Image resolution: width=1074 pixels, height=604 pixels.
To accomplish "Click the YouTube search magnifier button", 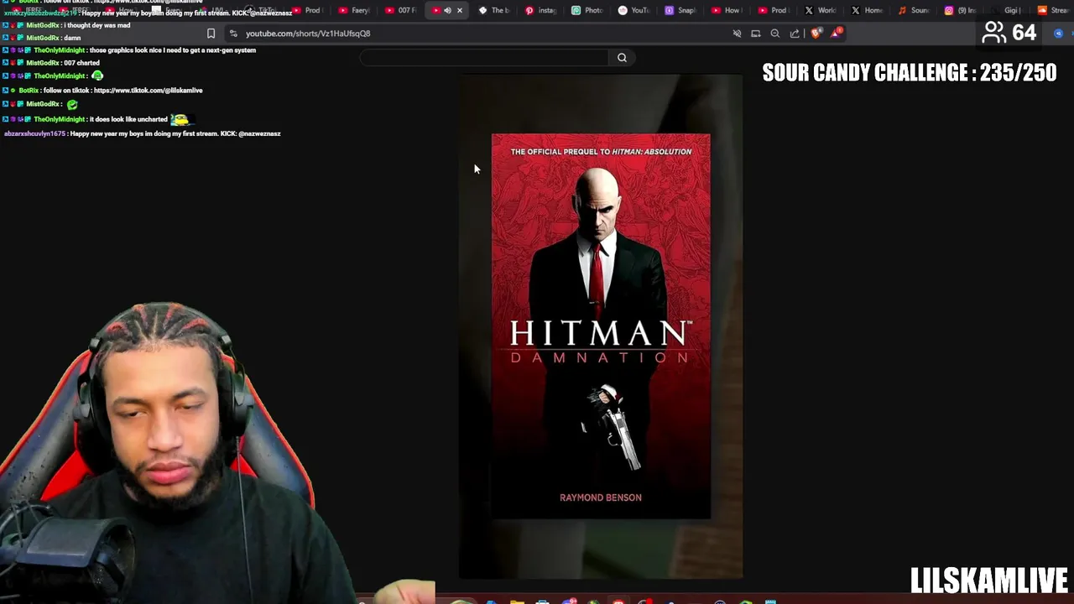I will click(622, 58).
